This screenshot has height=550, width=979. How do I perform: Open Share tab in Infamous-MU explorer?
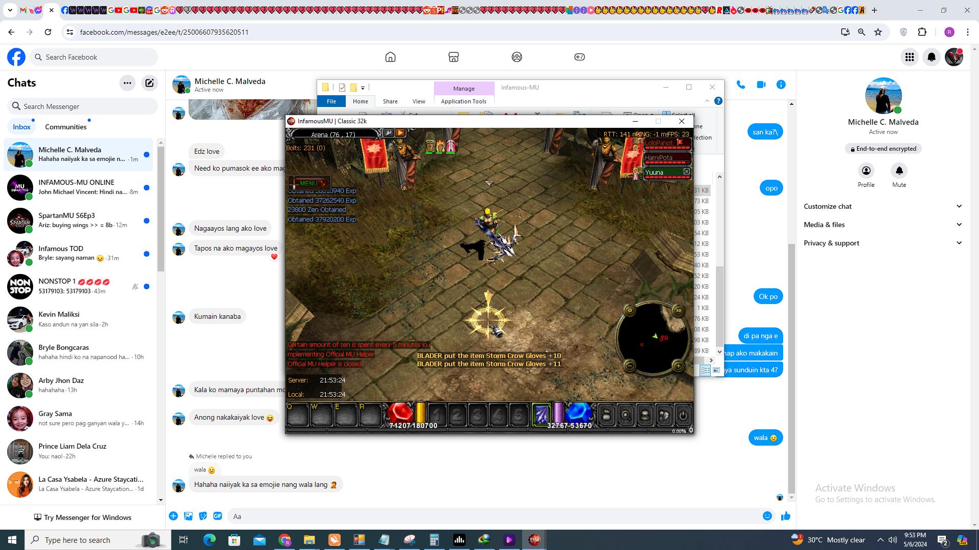tap(391, 101)
